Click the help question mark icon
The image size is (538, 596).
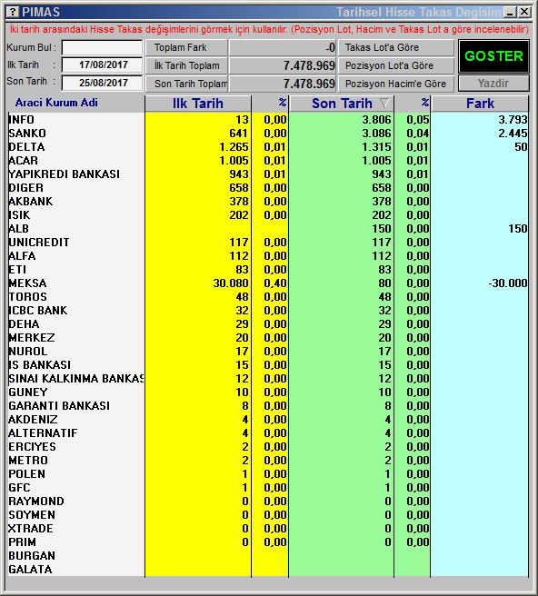pyautogui.click(x=14, y=12)
